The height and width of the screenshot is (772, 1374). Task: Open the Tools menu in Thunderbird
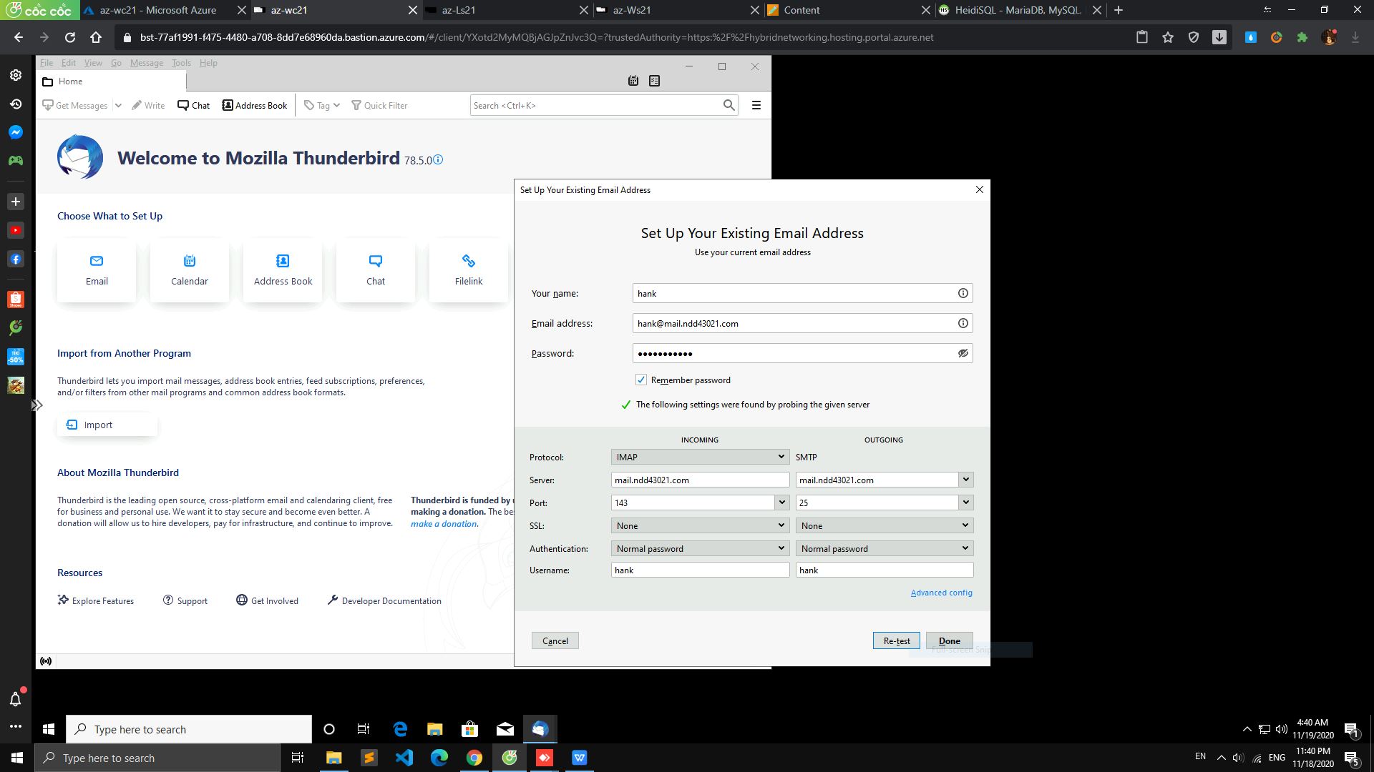tap(181, 63)
